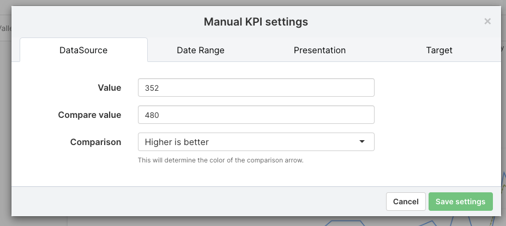
Task: Click the dimmed chart behind the dialog
Action: (x=382, y=222)
